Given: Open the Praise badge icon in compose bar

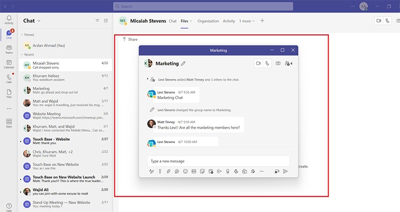Looking at the screenshot, I should 227,171.
